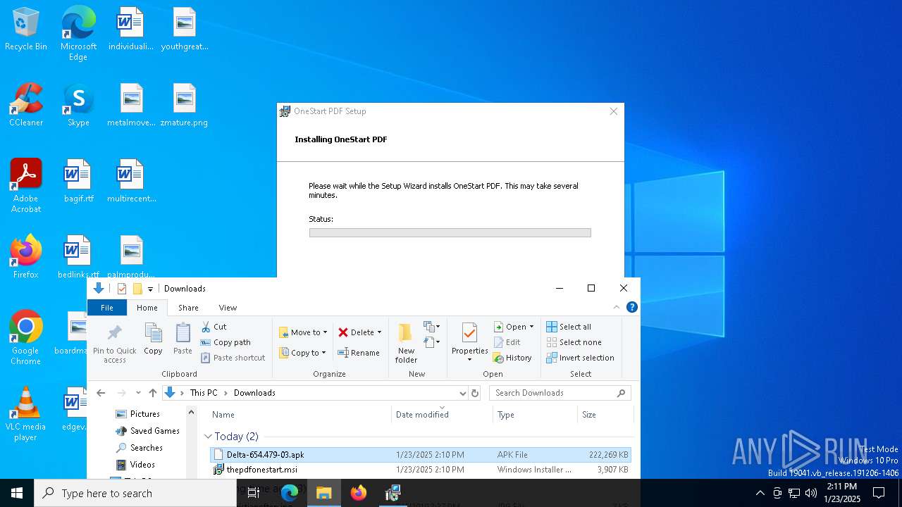
Task: Rename the selected file
Action: pyautogui.click(x=359, y=353)
